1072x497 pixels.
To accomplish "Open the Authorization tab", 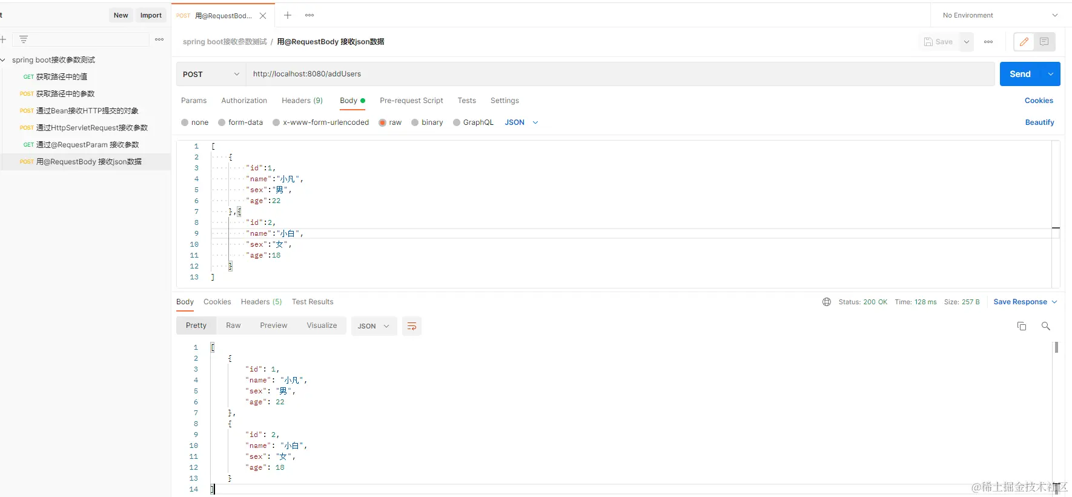I will [244, 101].
